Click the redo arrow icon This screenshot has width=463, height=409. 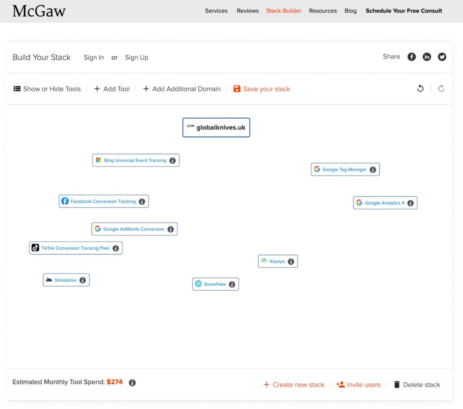[x=441, y=88]
